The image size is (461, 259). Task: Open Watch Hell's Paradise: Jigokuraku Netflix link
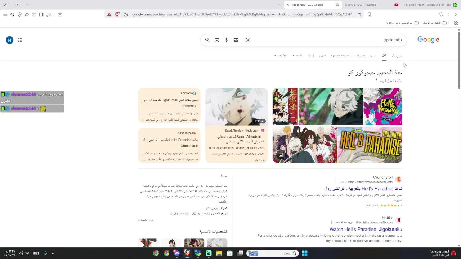(366, 229)
